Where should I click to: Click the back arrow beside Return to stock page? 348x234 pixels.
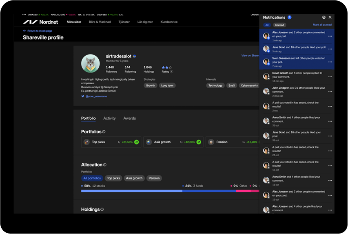[x=24, y=31]
